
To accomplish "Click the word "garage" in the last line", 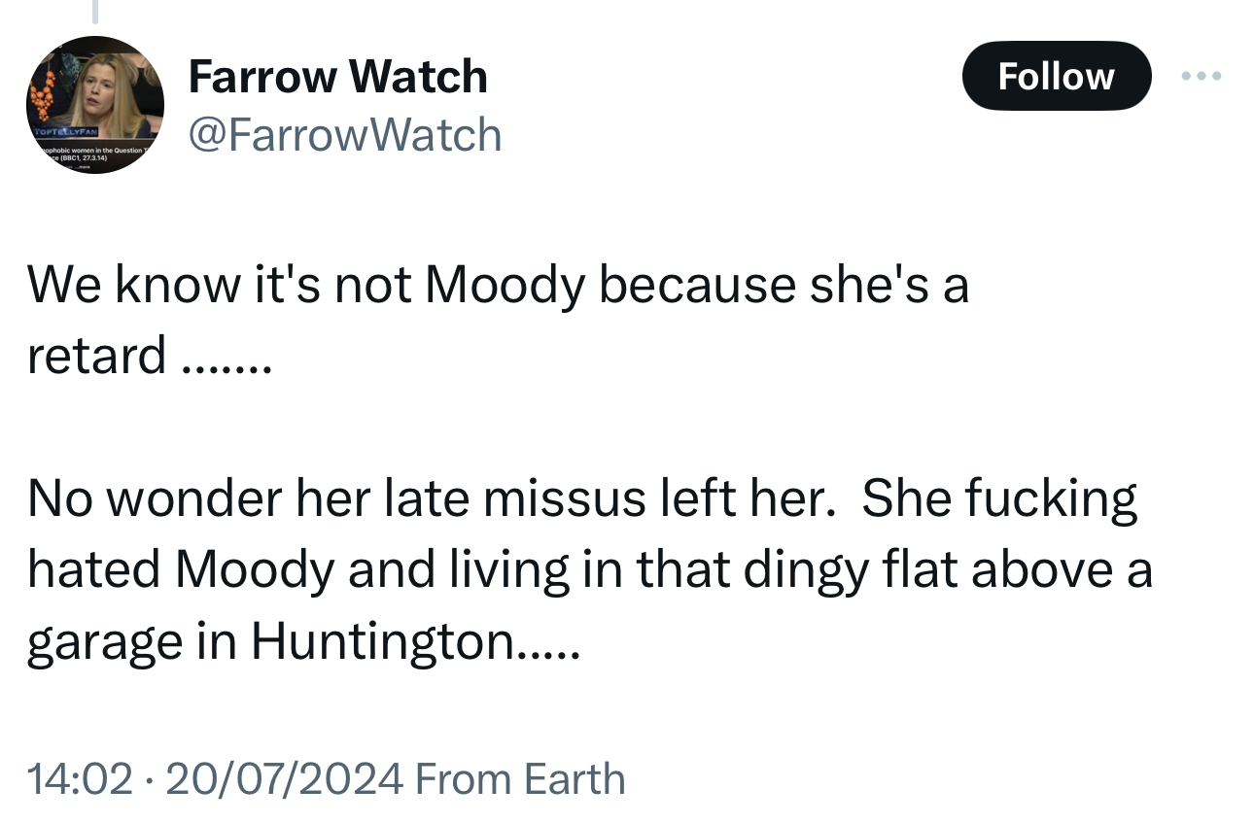I will [x=96, y=641].
